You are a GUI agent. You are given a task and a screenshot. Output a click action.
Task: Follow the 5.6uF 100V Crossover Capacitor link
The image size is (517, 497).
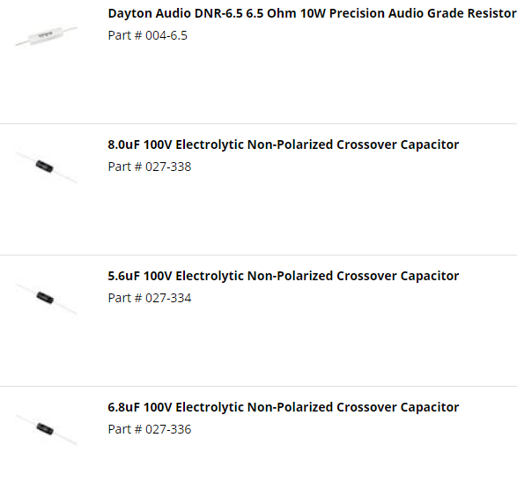pos(284,276)
